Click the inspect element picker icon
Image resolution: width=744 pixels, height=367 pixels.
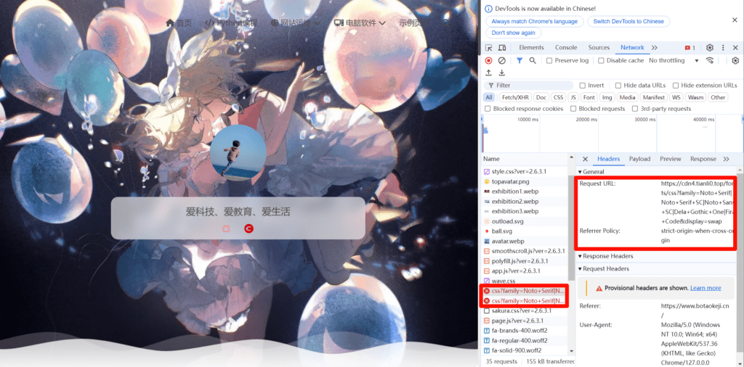pos(490,48)
